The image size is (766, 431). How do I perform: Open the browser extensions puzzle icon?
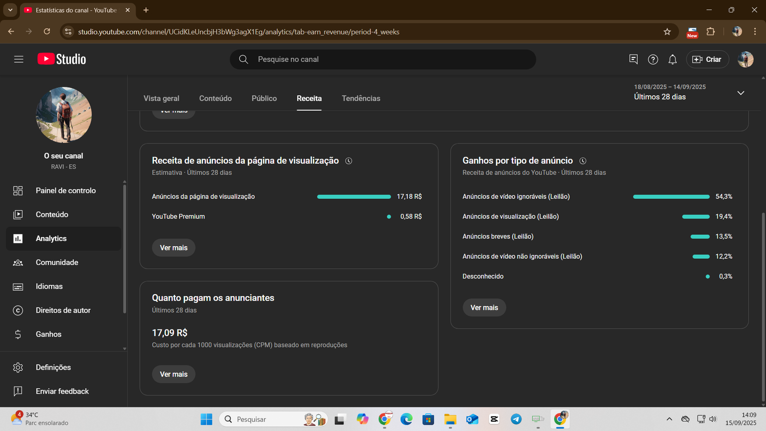click(x=710, y=32)
